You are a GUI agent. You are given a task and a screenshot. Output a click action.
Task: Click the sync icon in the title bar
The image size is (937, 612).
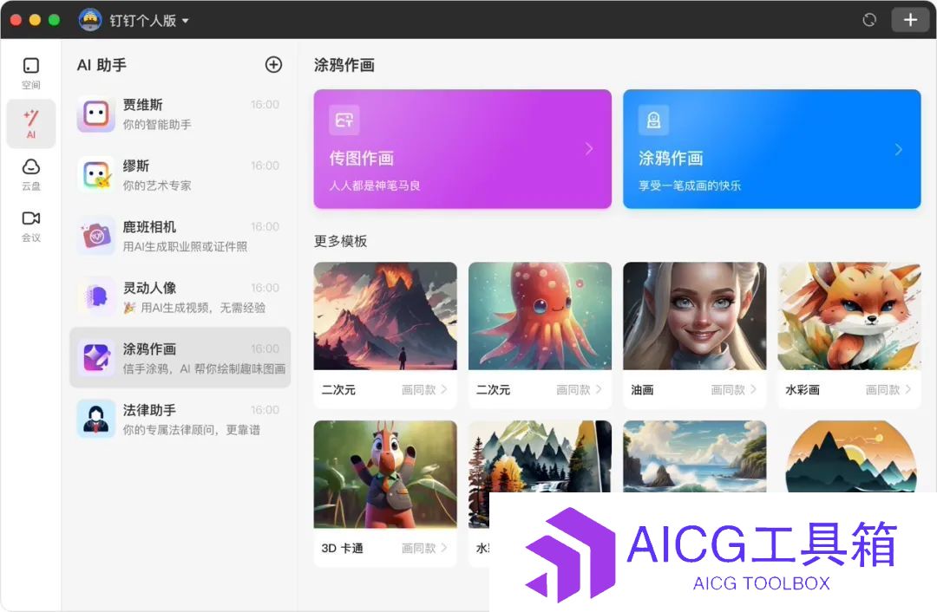[868, 20]
